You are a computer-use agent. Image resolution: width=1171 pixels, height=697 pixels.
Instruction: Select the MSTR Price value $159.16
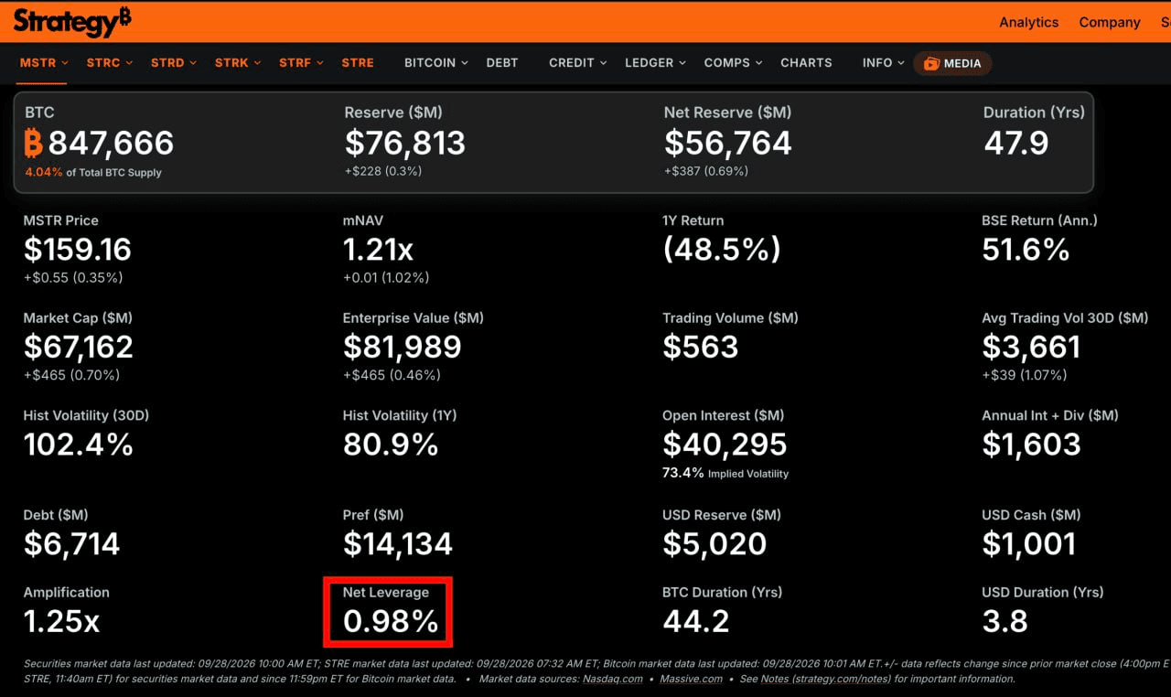tap(78, 249)
